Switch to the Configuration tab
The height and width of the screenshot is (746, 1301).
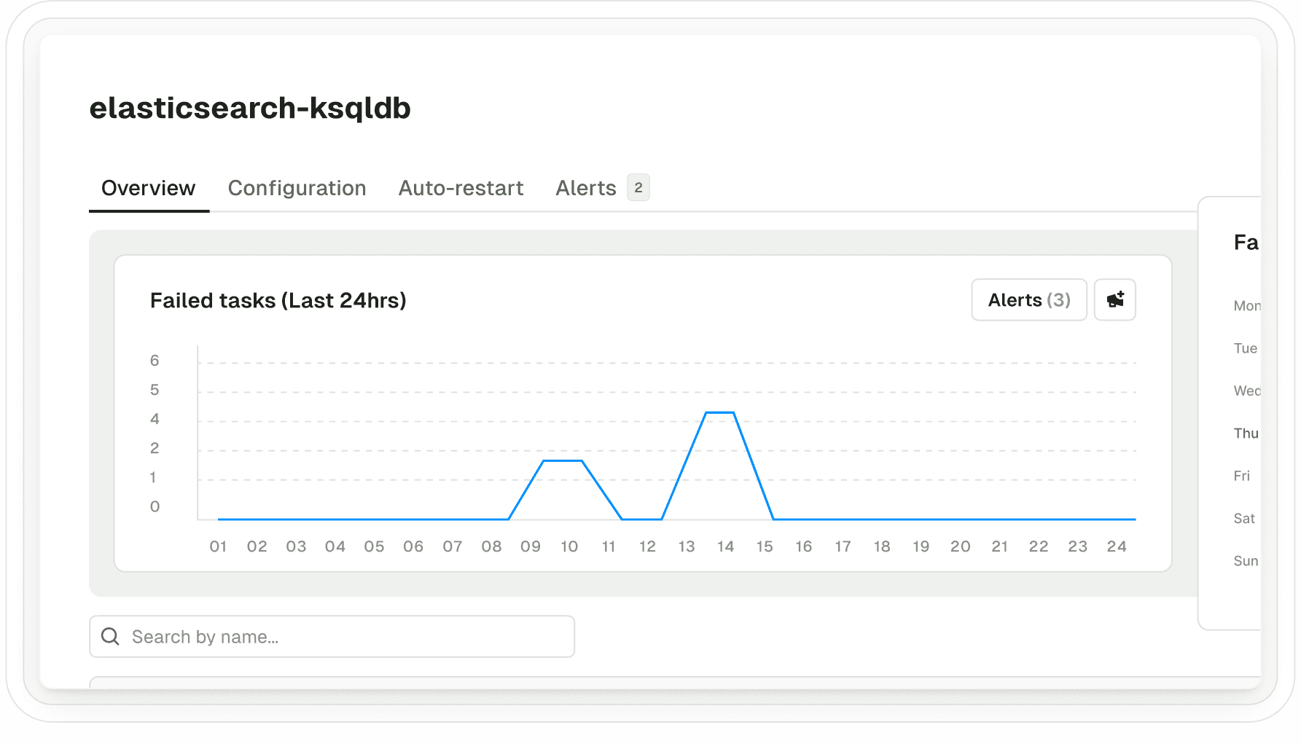pyautogui.click(x=297, y=188)
